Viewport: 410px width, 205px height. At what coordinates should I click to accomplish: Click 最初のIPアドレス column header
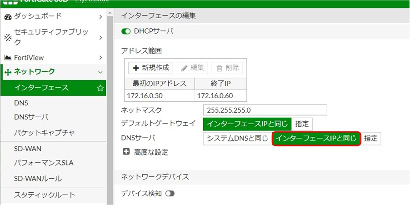click(160, 84)
